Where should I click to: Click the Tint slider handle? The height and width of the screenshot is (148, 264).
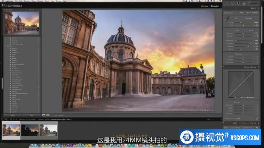click(x=244, y=25)
